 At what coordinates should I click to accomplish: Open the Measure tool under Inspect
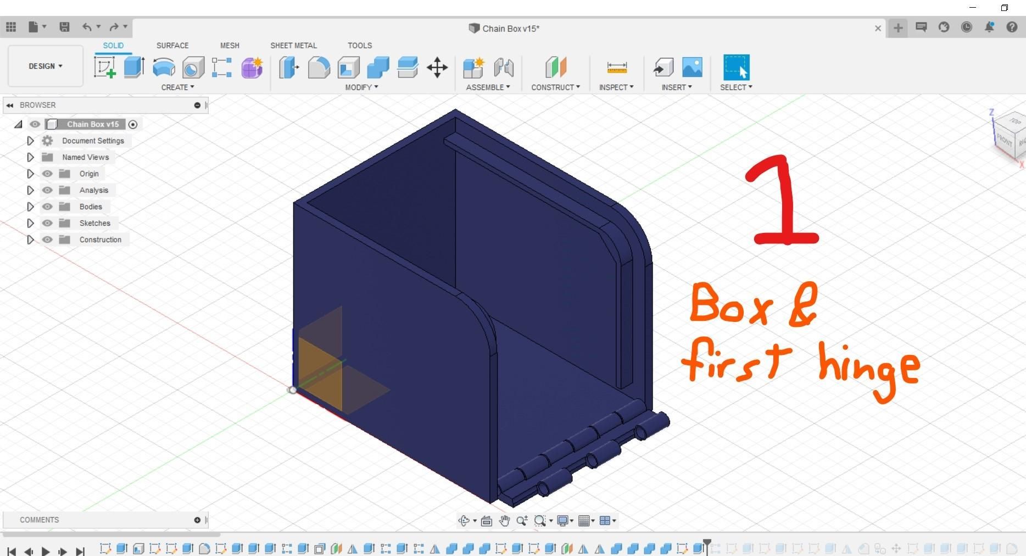click(x=616, y=67)
